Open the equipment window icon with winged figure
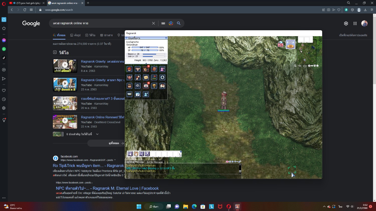Viewport: 376px width, 211px height. point(138,69)
